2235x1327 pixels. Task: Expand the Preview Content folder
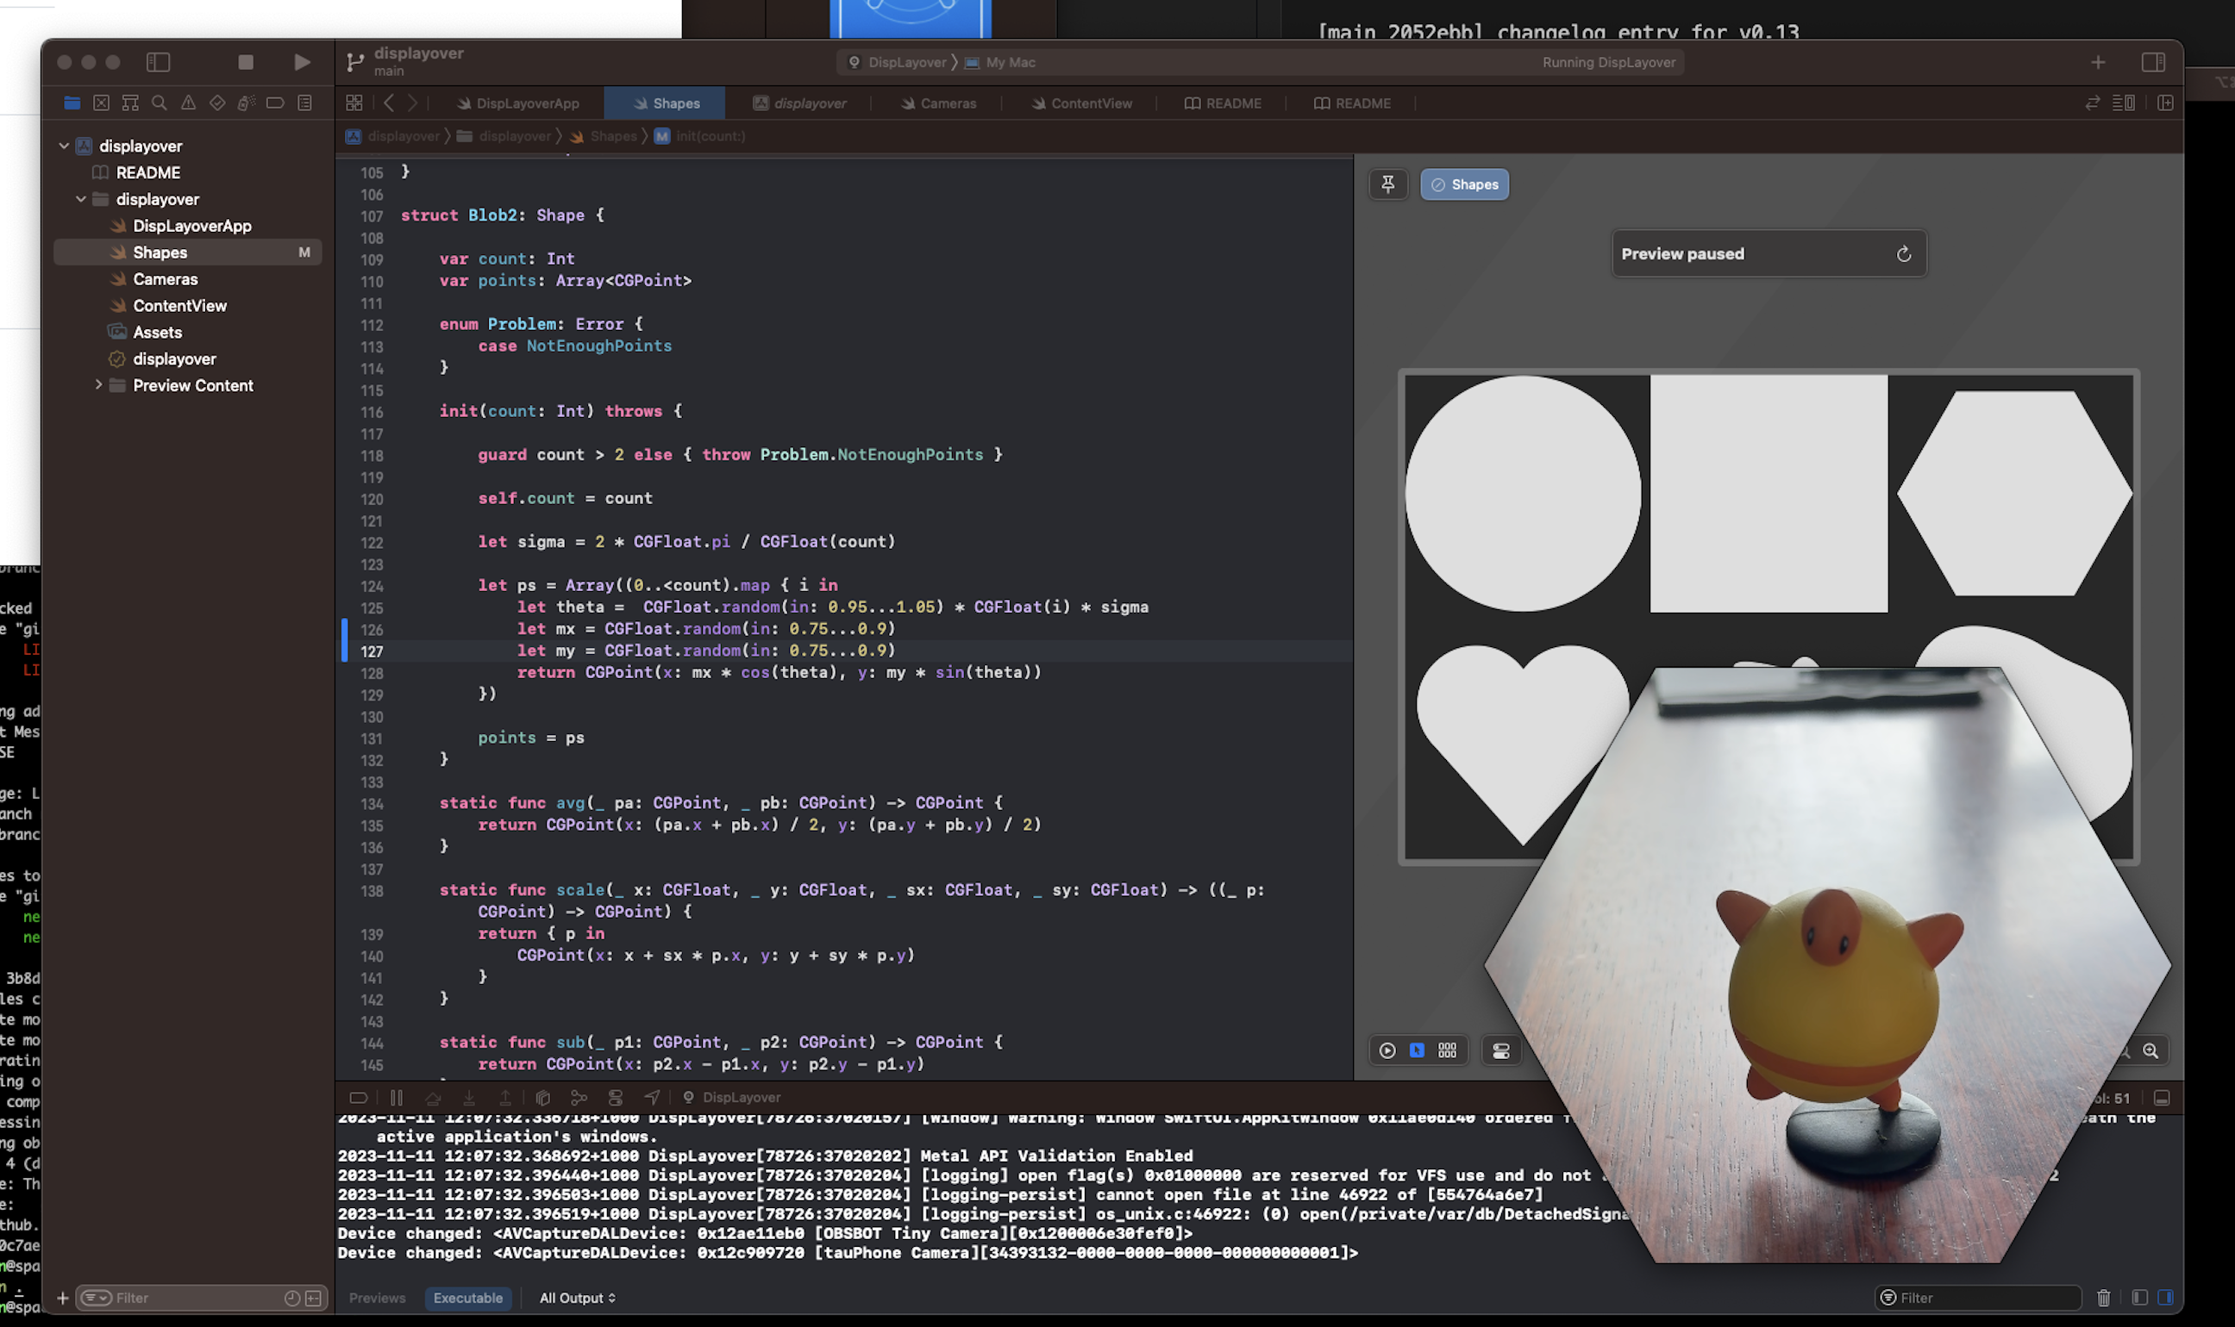(98, 385)
